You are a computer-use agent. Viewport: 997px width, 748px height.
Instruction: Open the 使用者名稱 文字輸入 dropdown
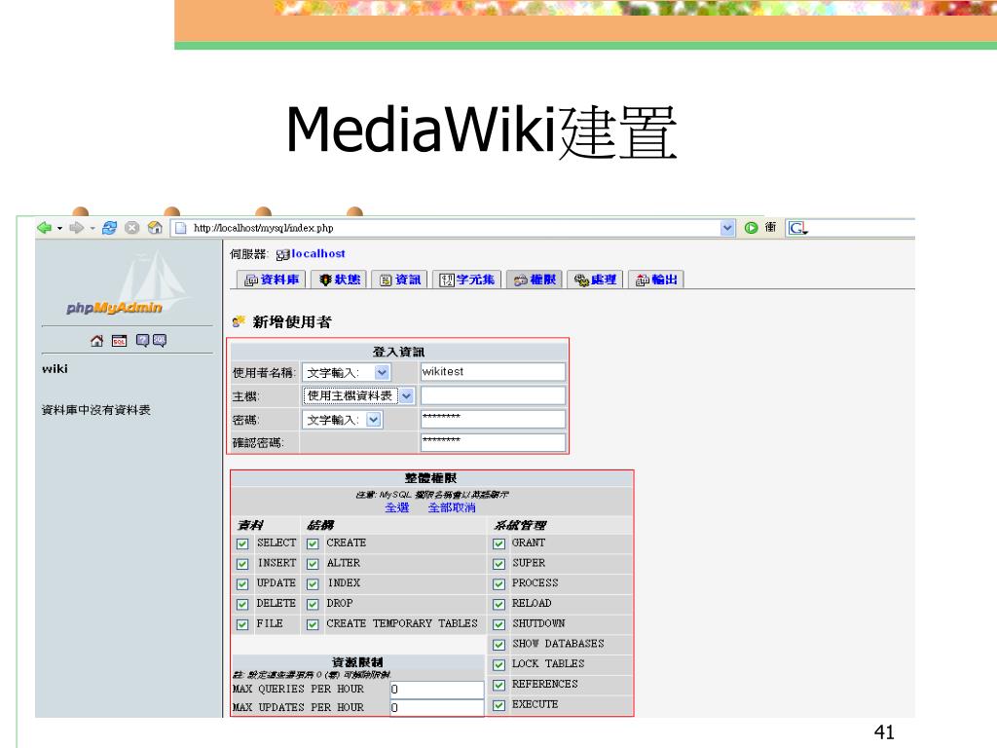[347, 373]
